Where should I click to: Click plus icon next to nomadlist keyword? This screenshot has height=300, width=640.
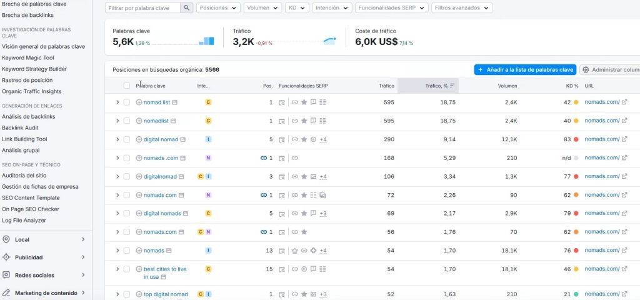click(x=139, y=121)
